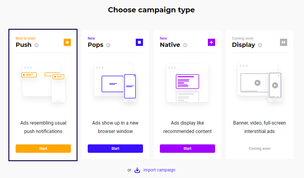Click the orange Push campaign icon
The width and height of the screenshot is (304, 178).
67,42
